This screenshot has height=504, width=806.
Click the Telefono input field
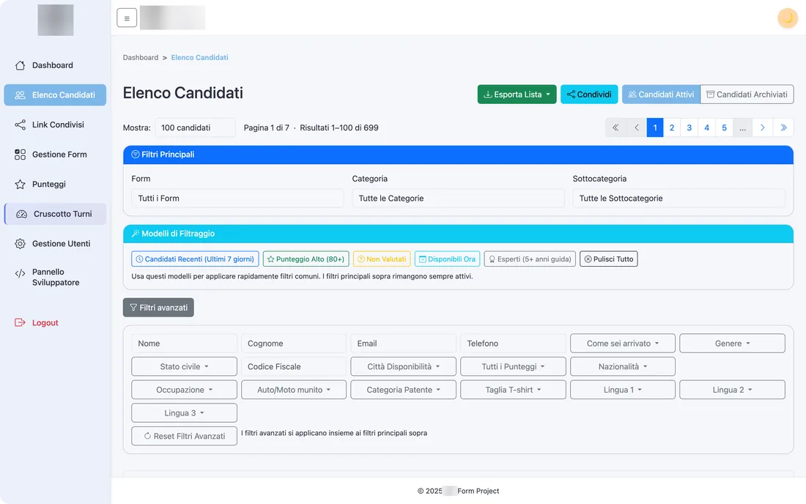[513, 343]
